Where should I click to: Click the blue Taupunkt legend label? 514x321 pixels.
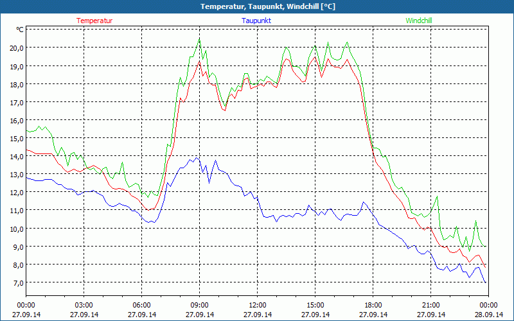[x=256, y=21]
